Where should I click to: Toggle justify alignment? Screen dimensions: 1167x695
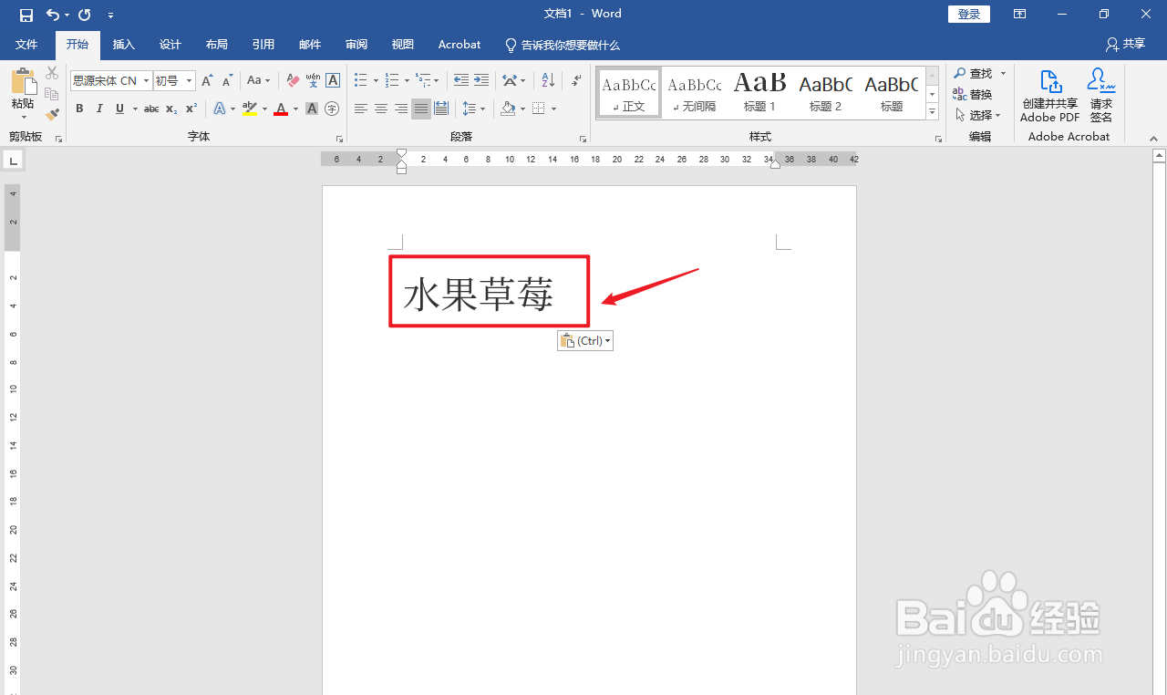(x=421, y=109)
